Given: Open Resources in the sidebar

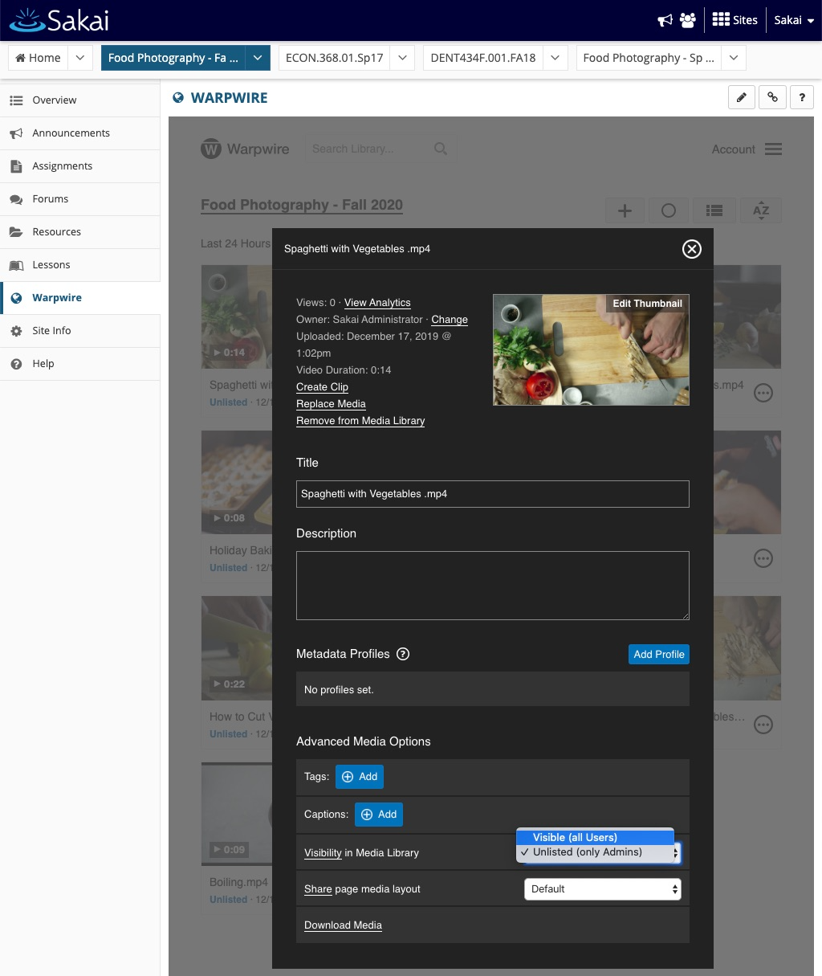Looking at the screenshot, I should coord(80,232).
